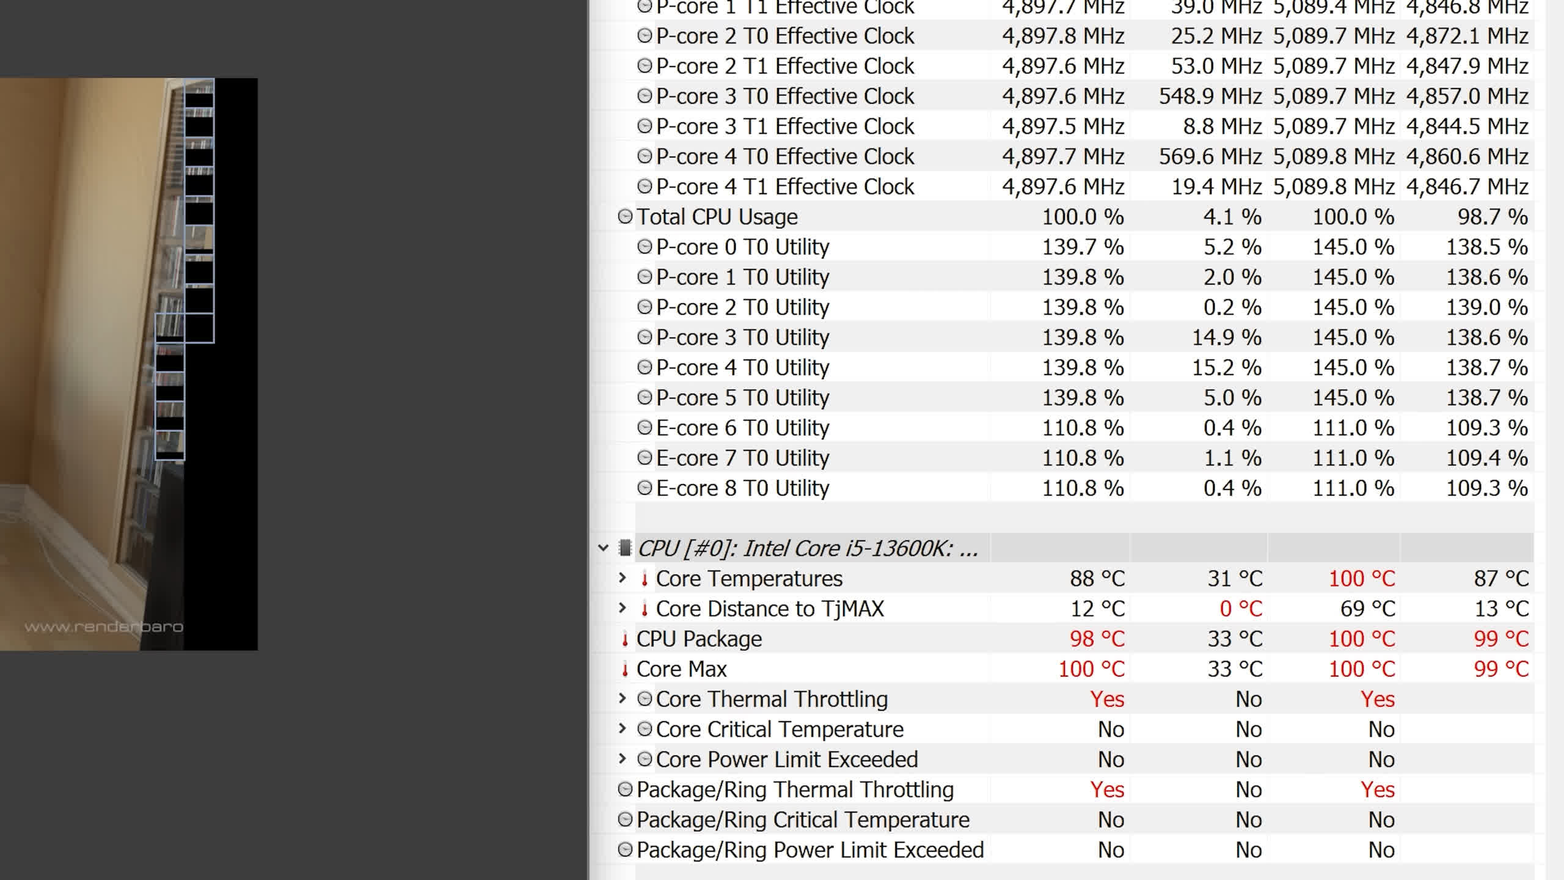Click the Core Temperatures thermometer icon
The width and height of the screenshot is (1564, 880).
(645, 579)
